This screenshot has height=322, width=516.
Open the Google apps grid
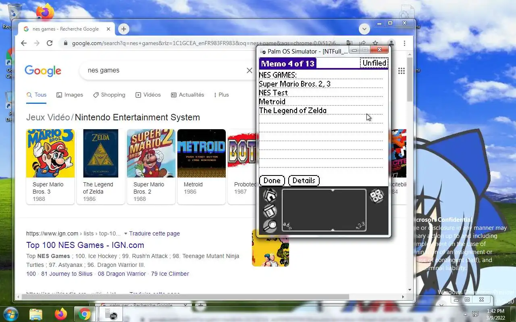[x=401, y=71]
